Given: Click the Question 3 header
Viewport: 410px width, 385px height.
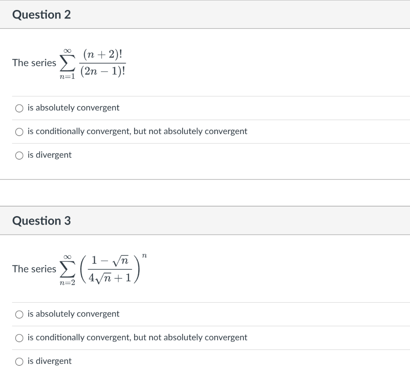Looking at the screenshot, I should [x=42, y=221].
